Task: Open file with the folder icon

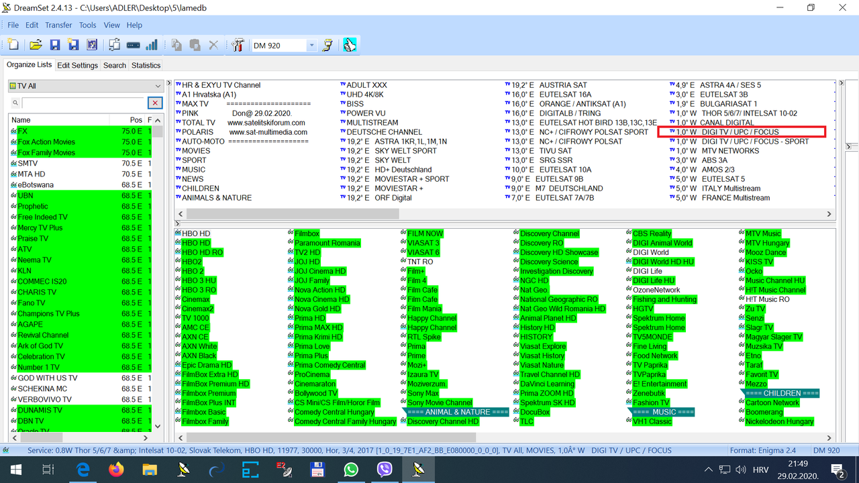Action: [x=36, y=45]
